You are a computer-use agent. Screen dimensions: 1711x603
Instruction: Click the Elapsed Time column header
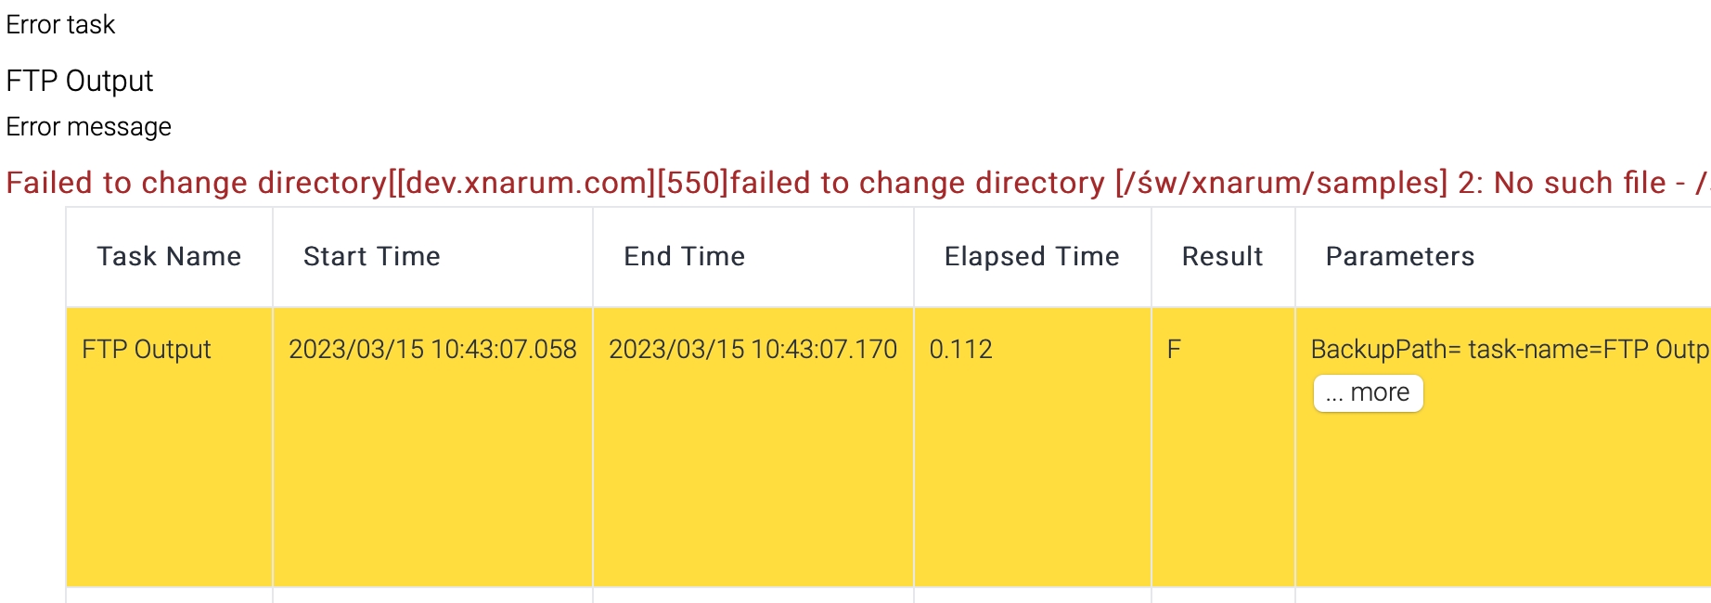click(1031, 257)
